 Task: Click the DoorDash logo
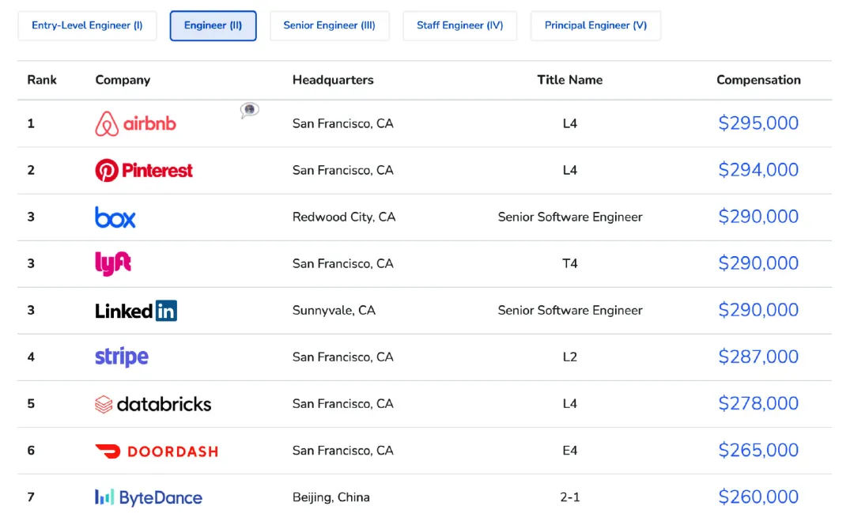[157, 451]
